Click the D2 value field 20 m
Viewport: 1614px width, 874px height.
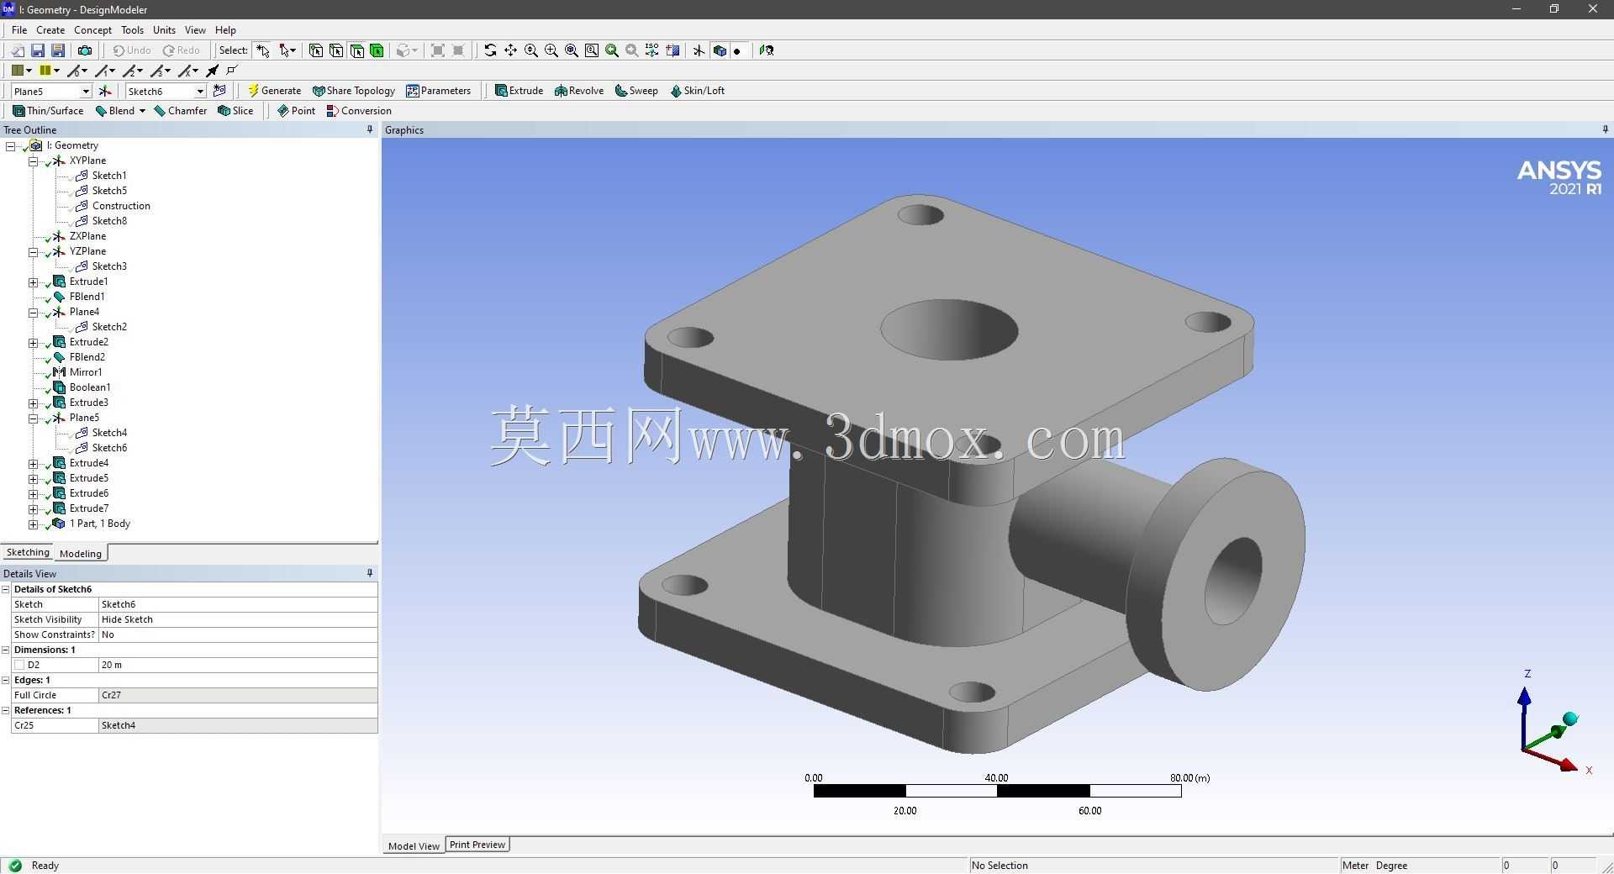(x=238, y=665)
